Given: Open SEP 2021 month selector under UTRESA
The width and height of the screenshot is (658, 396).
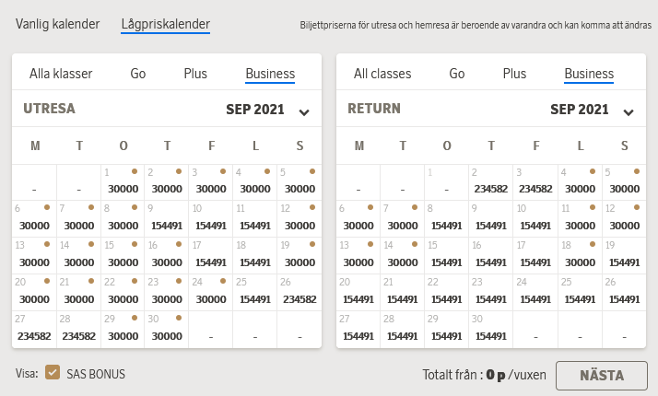Looking at the screenshot, I should point(256,110).
